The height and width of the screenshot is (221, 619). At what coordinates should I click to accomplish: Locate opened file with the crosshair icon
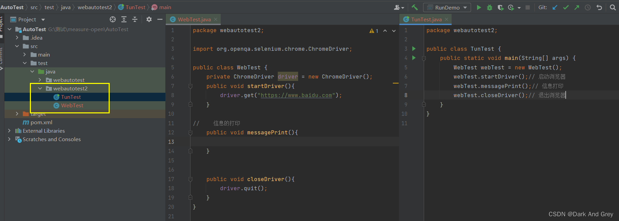(113, 19)
